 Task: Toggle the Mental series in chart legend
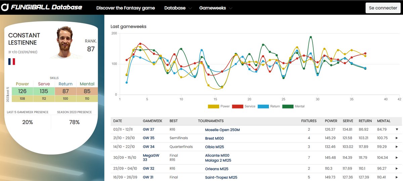pyautogui.click(x=294, y=106)
